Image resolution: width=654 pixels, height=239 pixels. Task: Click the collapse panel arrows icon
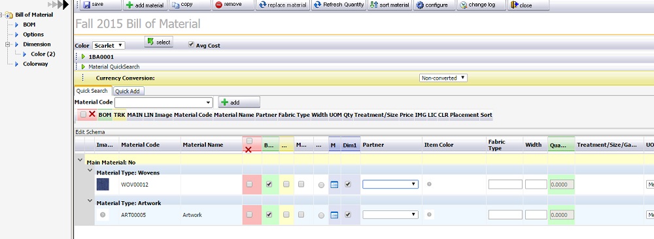[58, 5]
